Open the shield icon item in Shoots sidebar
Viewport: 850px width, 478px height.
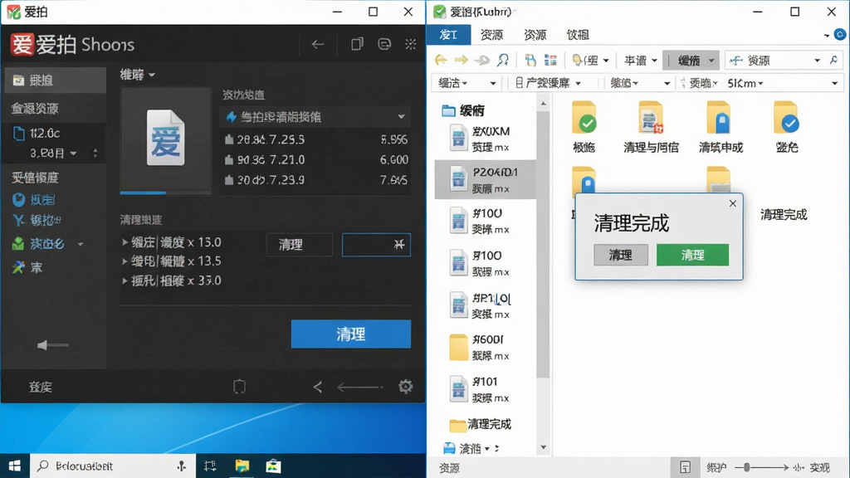click(33, 199)
